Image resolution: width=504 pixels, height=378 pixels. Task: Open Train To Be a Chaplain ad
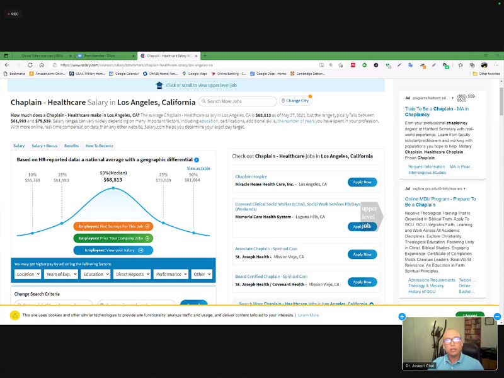437,112
